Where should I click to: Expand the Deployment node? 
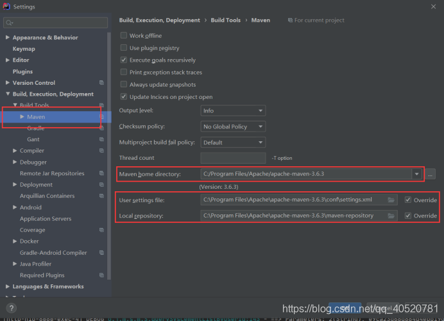pos(15,184)
